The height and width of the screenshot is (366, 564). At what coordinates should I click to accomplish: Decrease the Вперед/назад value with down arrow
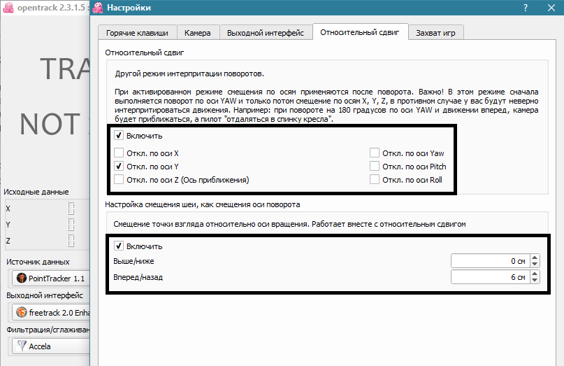pyautogui.click(x=535, y=280)
